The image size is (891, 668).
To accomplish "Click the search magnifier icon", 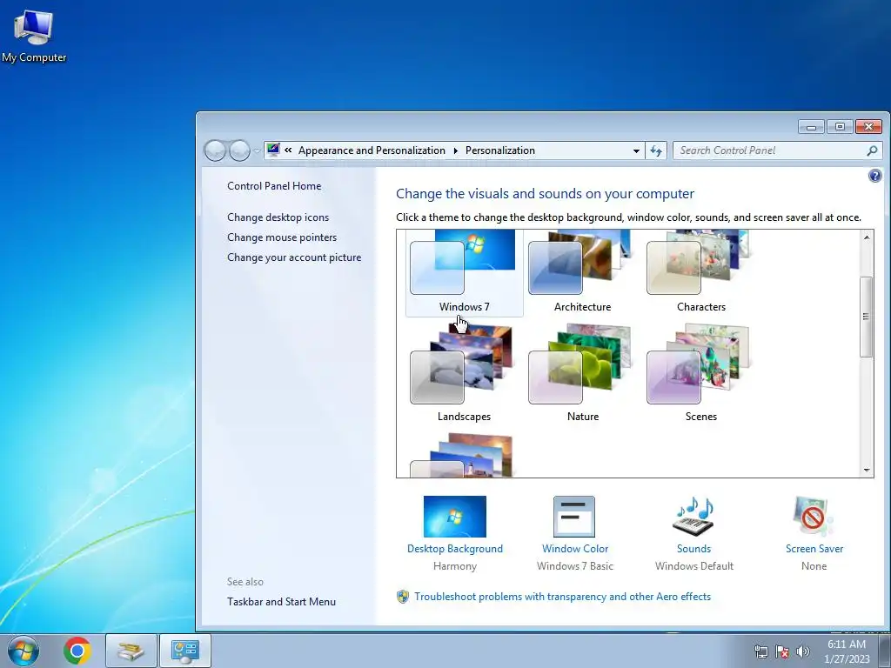I will click(x=872, y=150).
